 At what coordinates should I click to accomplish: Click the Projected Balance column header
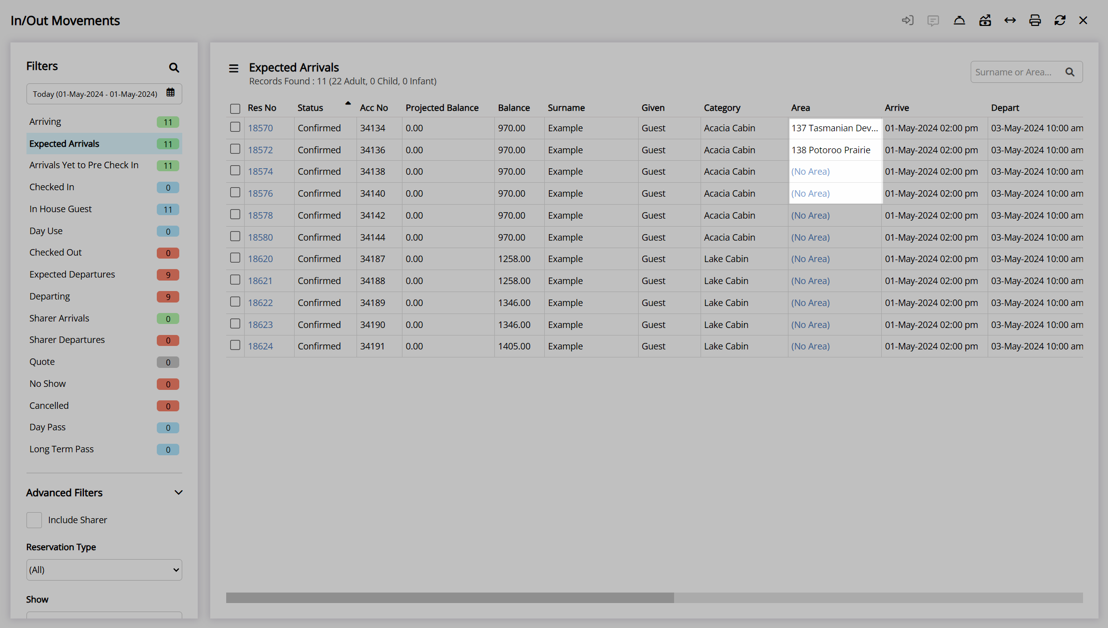coord(442,108)
